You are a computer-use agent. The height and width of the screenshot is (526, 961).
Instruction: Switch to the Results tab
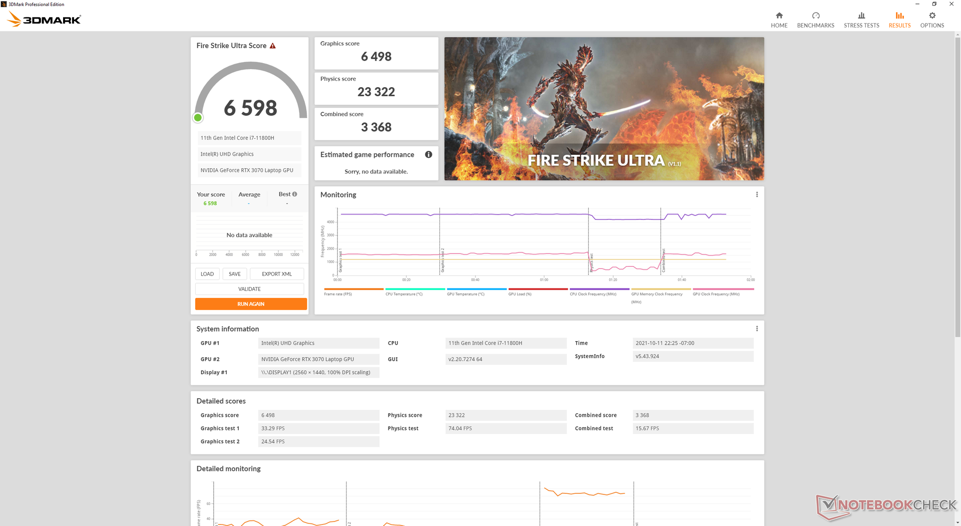click(x=899, y=20)
